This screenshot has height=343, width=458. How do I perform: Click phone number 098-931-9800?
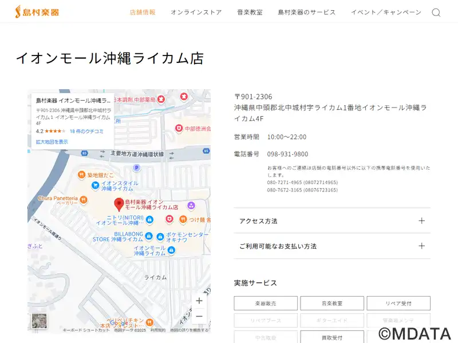tap(287, 154)
